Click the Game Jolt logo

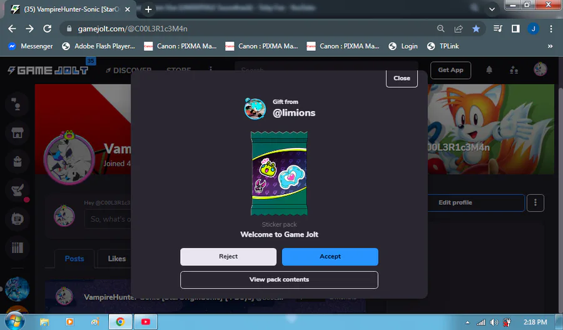click(48, 70)
